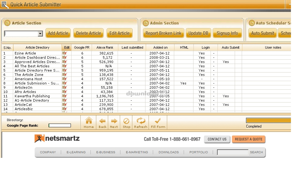This screenshot has height=186, width=294.
Task: Click the Add Article button
Action: coord(58,33)
